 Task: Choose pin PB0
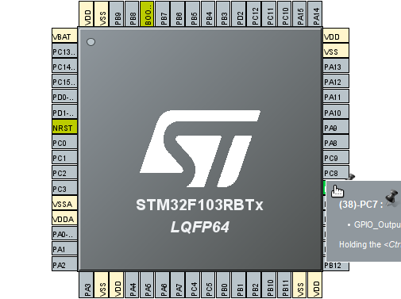(223, 285)
